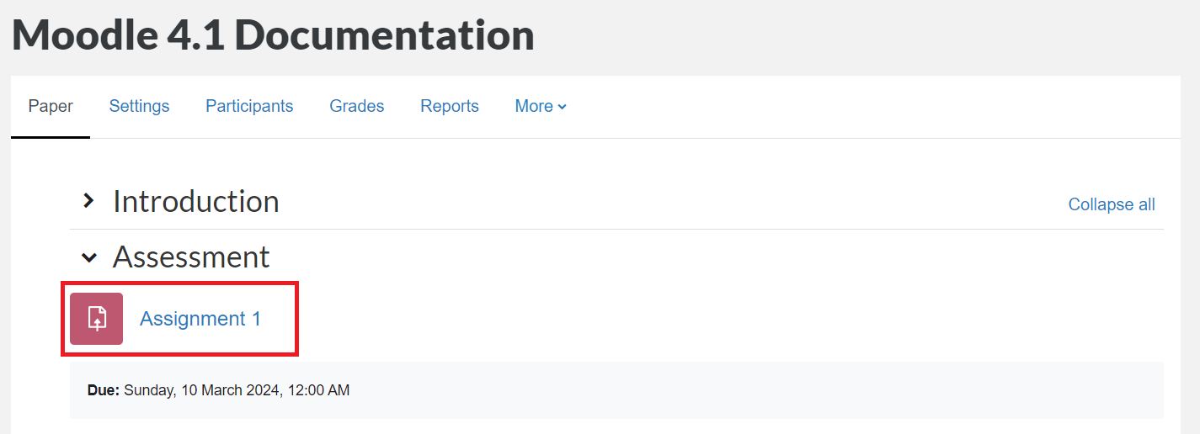This screenshot has height=434, width=1200.
Task: Open the Settings tab
Action: [139, 106]
